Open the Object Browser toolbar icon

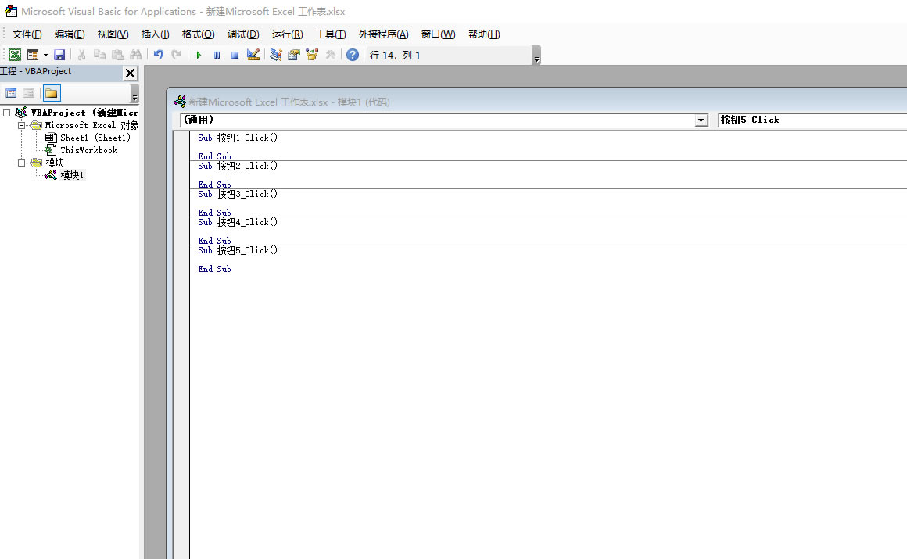tap(312, 55)
